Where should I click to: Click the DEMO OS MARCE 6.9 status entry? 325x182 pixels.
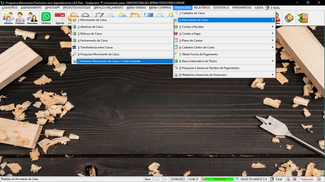pyautogui.click(x=253, y=179)
